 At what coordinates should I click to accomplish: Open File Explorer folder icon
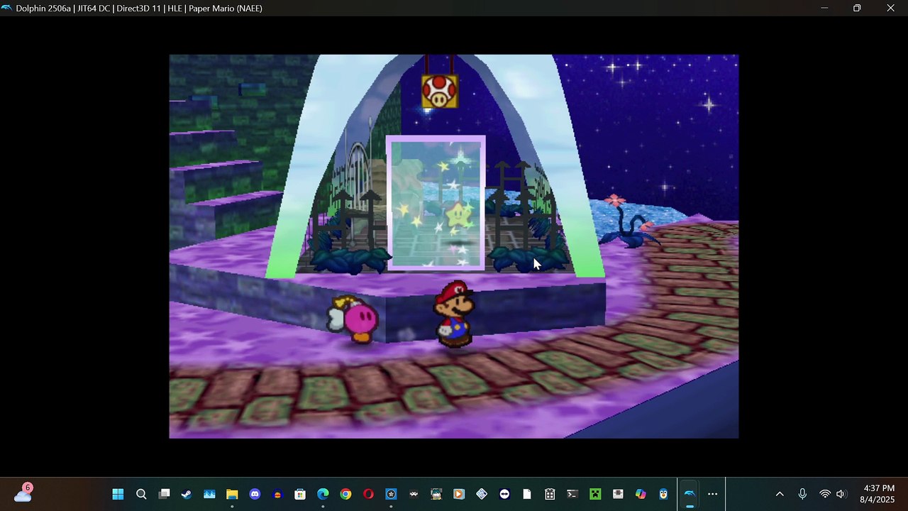pyautogui.click(x=232, y=494)
